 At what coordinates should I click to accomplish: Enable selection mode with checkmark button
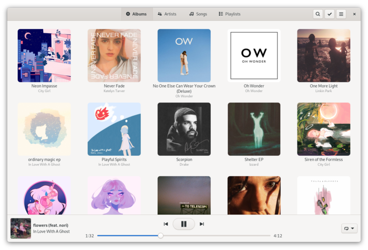(330, 14)
